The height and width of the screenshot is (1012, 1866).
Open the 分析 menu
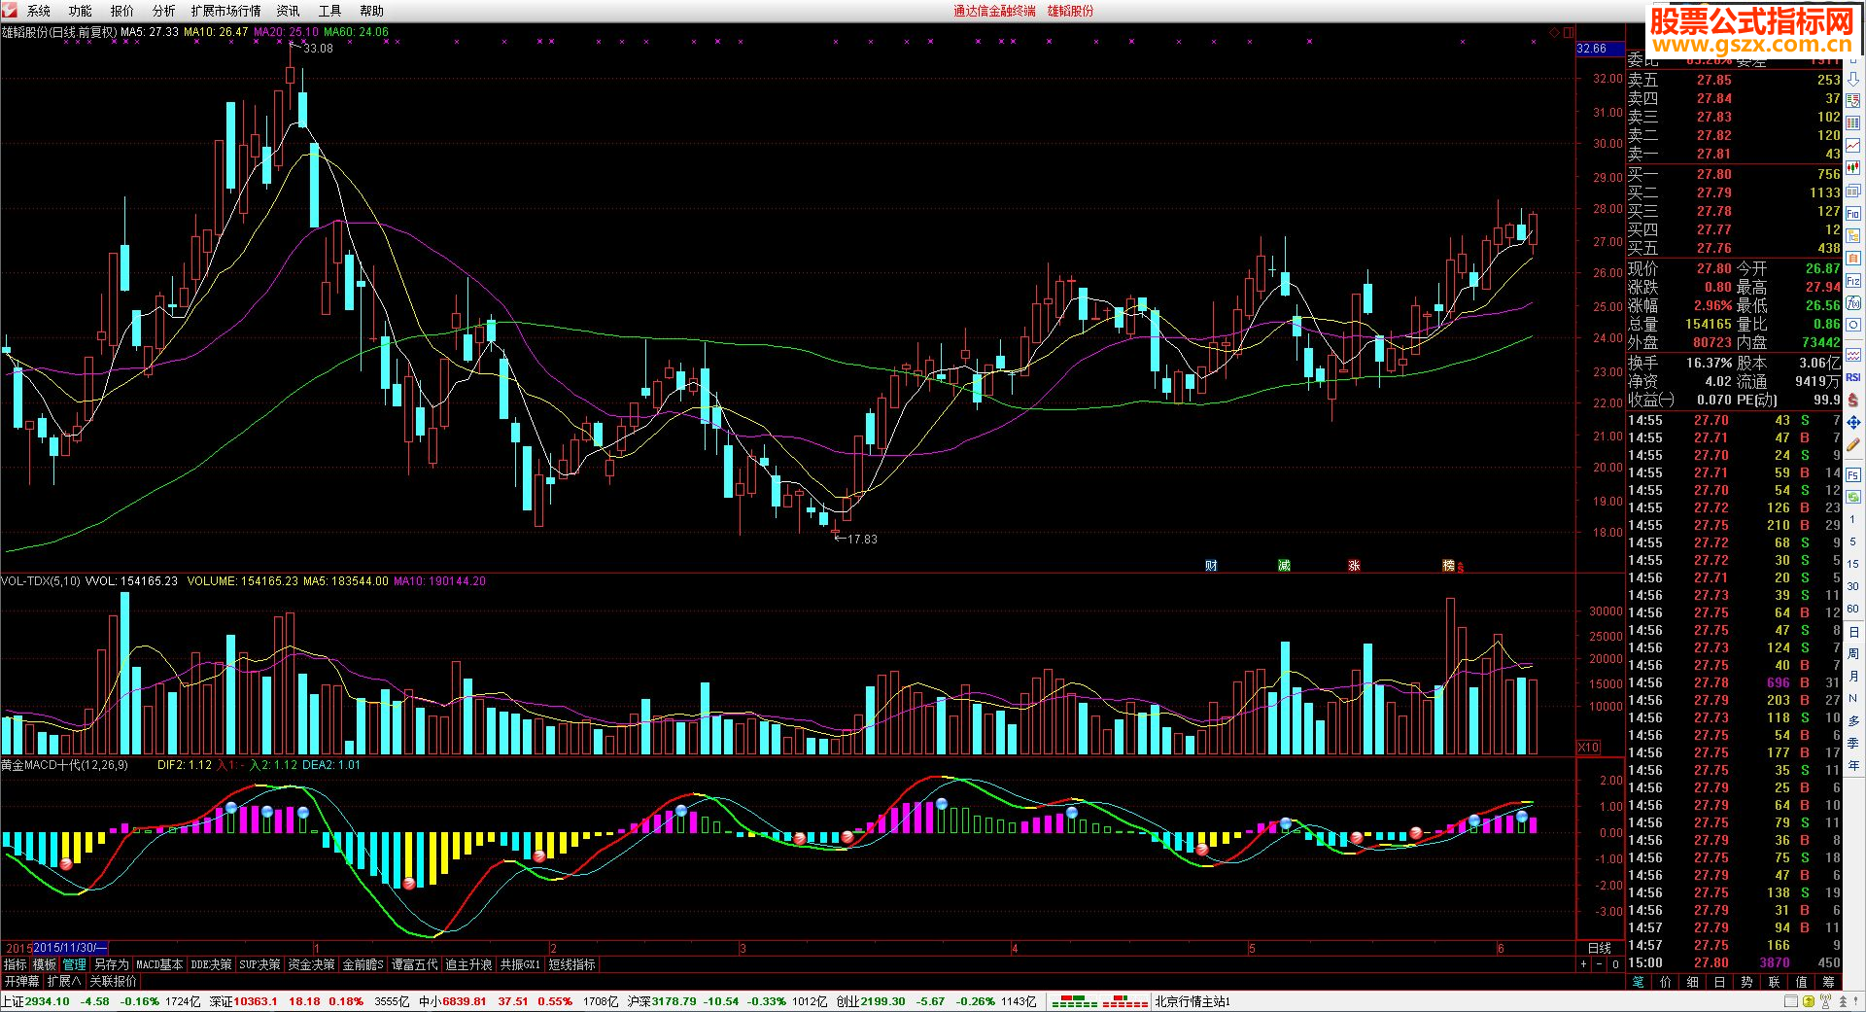tap(164, 11)
